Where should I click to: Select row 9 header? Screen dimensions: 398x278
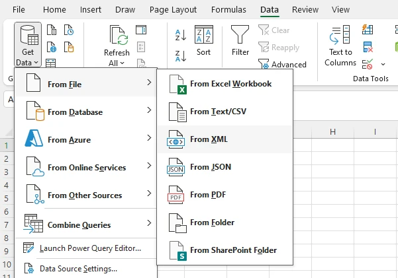point(7,251)
